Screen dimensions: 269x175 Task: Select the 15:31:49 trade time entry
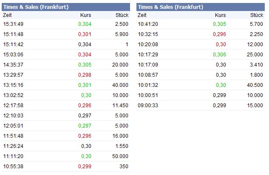pyautogui.click(x=13, y=24)
